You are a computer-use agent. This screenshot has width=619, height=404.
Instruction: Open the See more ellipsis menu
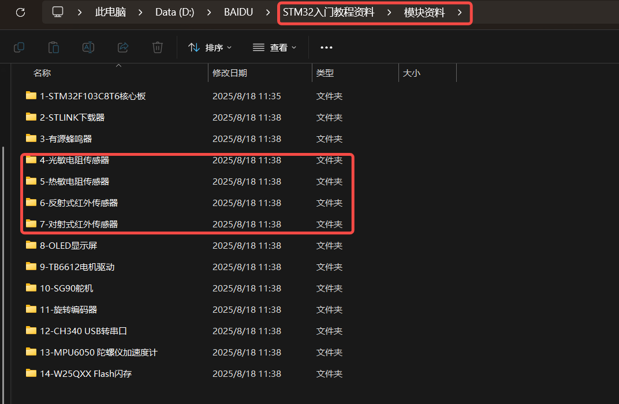326,47
